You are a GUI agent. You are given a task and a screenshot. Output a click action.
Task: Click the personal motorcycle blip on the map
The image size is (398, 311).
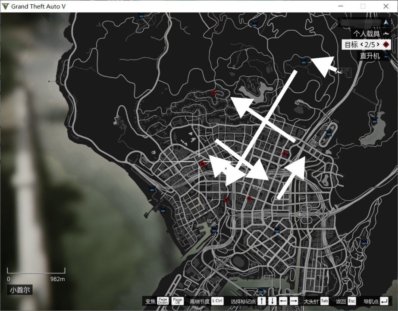338,72
